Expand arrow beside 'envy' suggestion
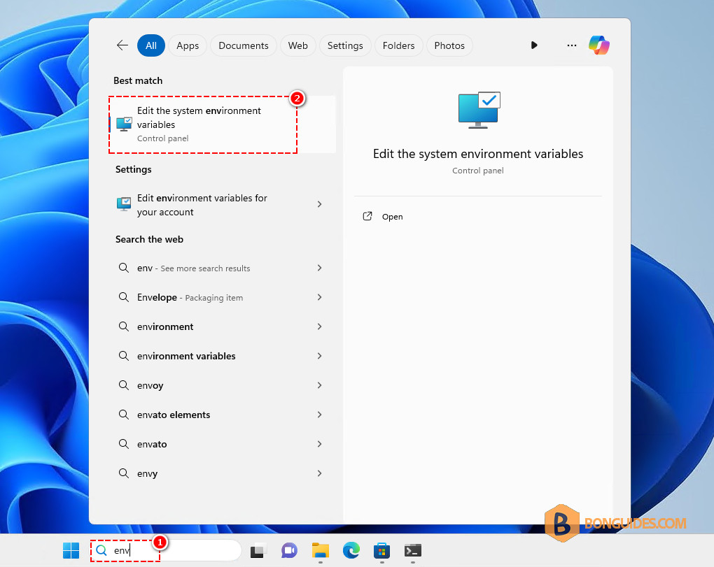 [320, 473]
